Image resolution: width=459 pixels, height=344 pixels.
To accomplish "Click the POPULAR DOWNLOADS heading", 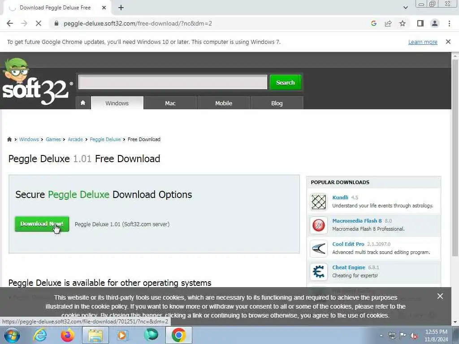I will pyautogui.click(x=340, y=182).
